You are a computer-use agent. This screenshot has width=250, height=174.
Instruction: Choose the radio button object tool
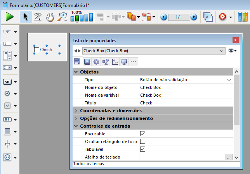tap(7, 94)
